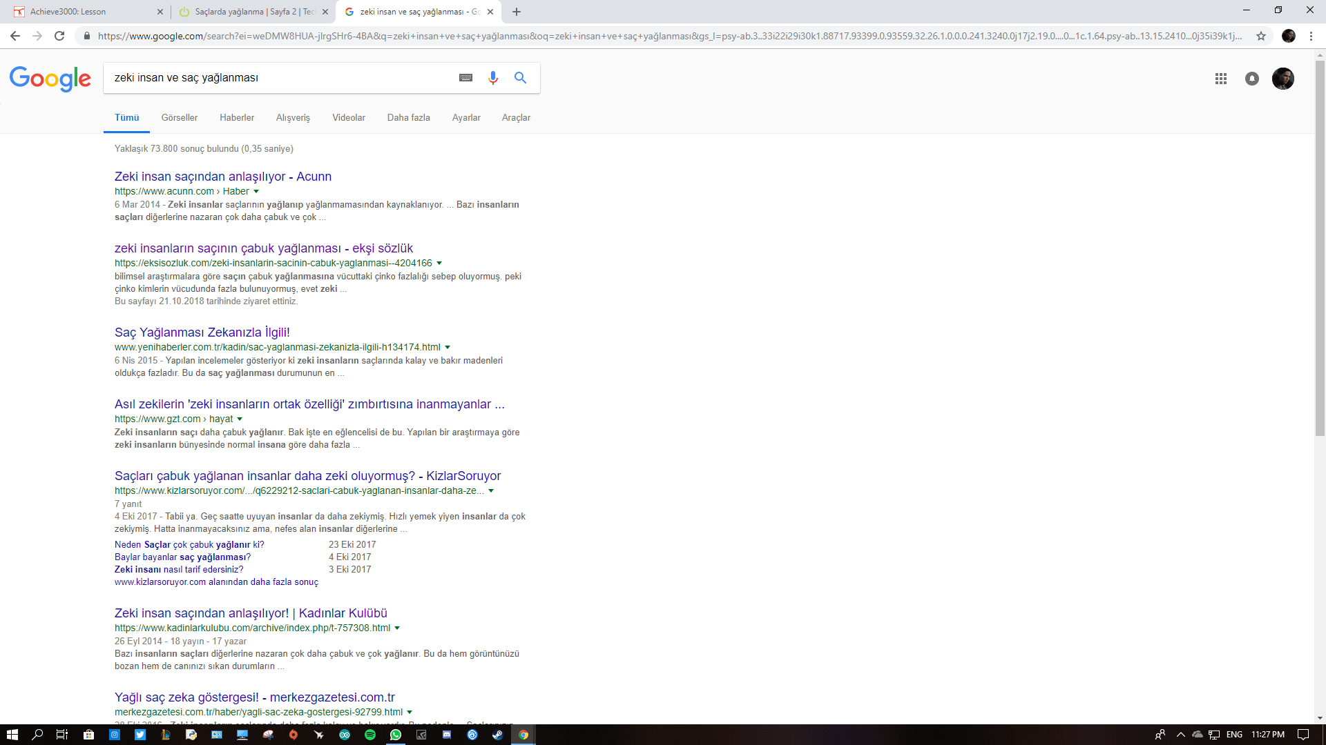Click the blue search magnifier button
Image resolution: width=1326 pixels, height=745 pixels.
click(x=520, y=78)
